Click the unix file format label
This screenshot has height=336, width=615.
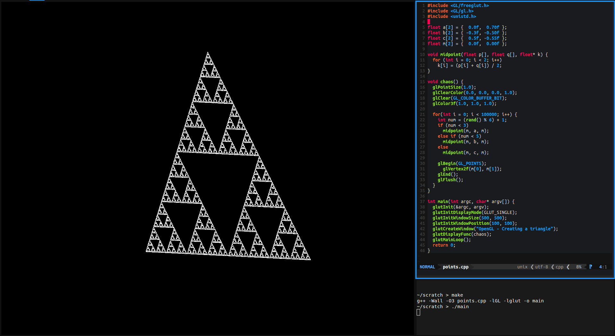coord(522,267)
